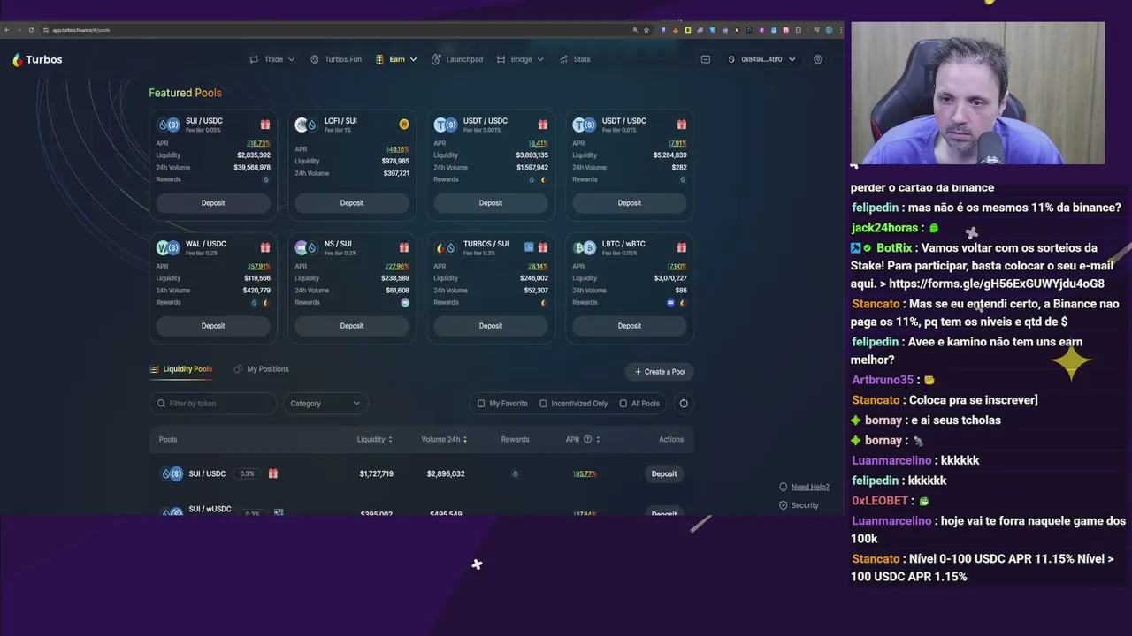Screen dimensions: 1132x636
Task: Click the streamer webcam thumbnail
Action: (x=977, y=93)
